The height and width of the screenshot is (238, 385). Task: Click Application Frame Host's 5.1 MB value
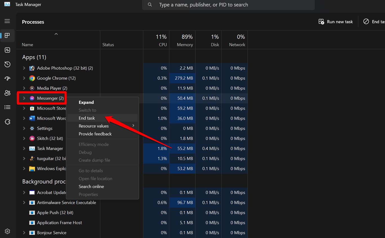pyautogui.click(x=186, y=223)
